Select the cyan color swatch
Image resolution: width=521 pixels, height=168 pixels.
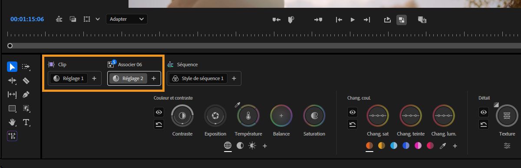[x=394, y=145]
